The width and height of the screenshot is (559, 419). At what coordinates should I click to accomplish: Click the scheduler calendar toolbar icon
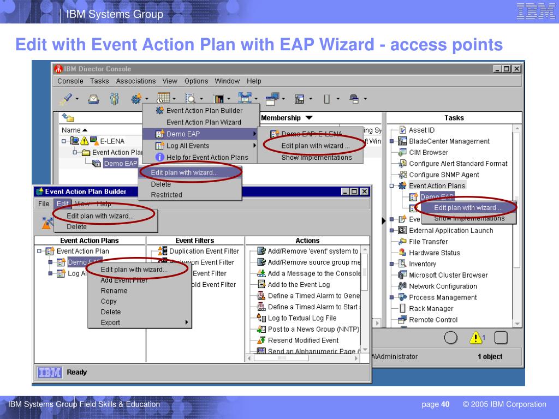click(x=164, y=98)
